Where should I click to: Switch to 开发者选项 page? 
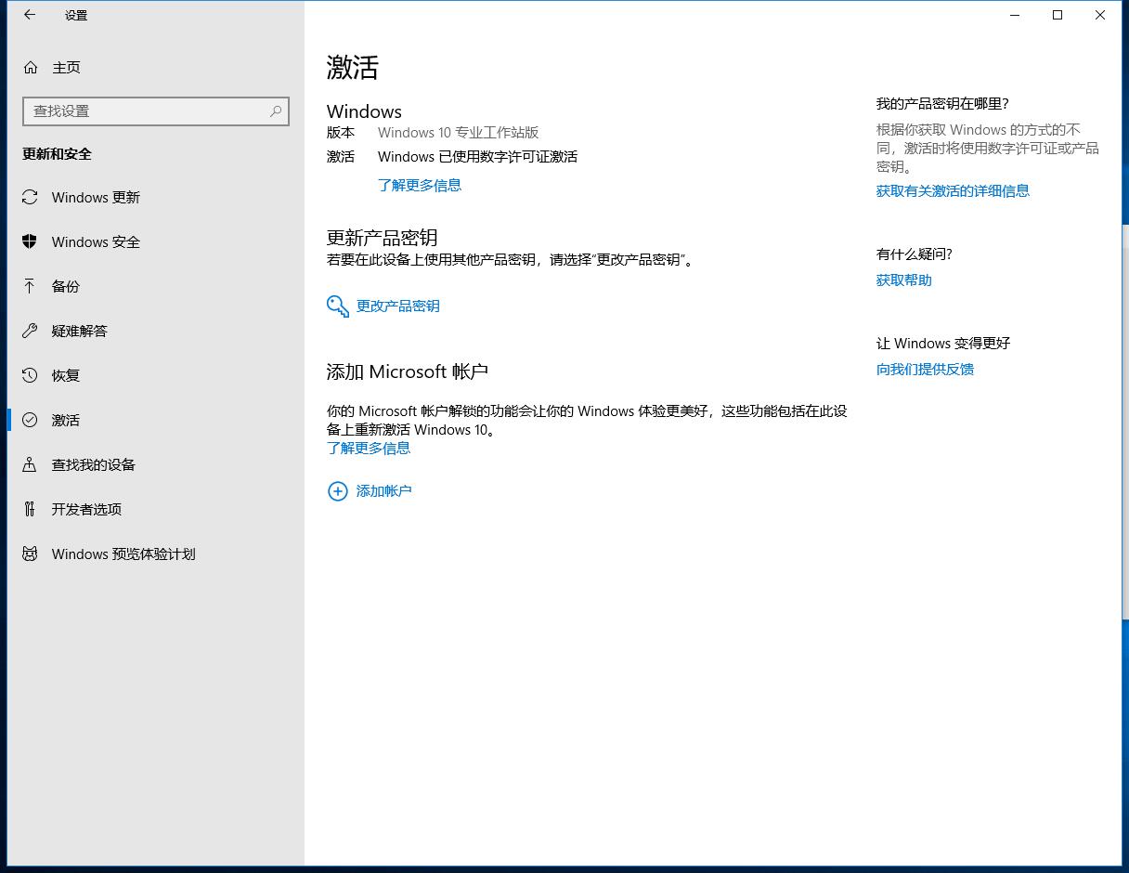[86, 509]
